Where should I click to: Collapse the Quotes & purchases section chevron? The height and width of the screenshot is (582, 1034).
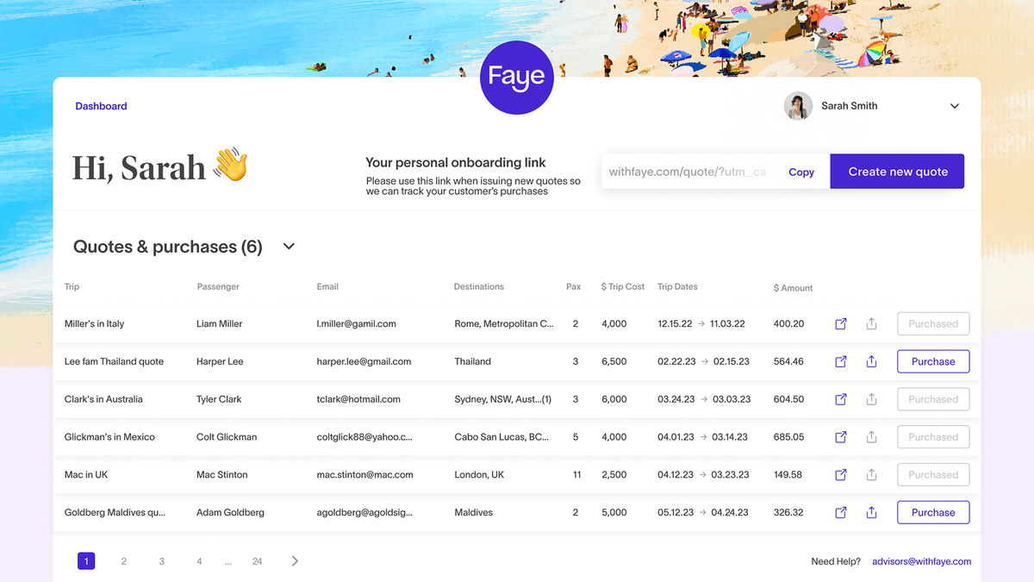(x=289, y=247)
